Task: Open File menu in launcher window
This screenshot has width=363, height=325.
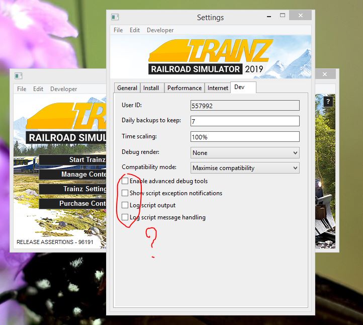Action: pos(22,89)
